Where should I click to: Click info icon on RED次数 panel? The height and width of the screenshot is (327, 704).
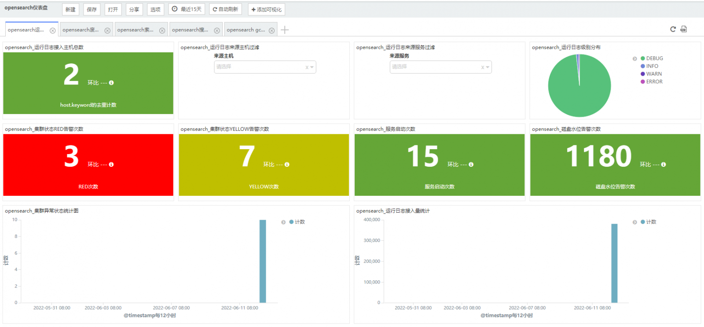pyautogui.click(x=111, y=165)
